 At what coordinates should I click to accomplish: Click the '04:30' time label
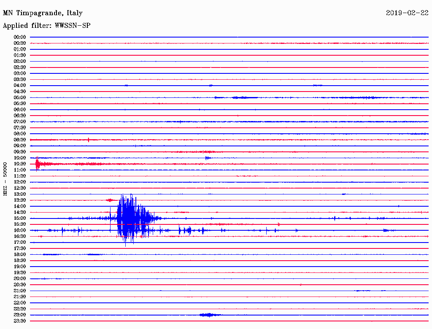tap(19, 92)
